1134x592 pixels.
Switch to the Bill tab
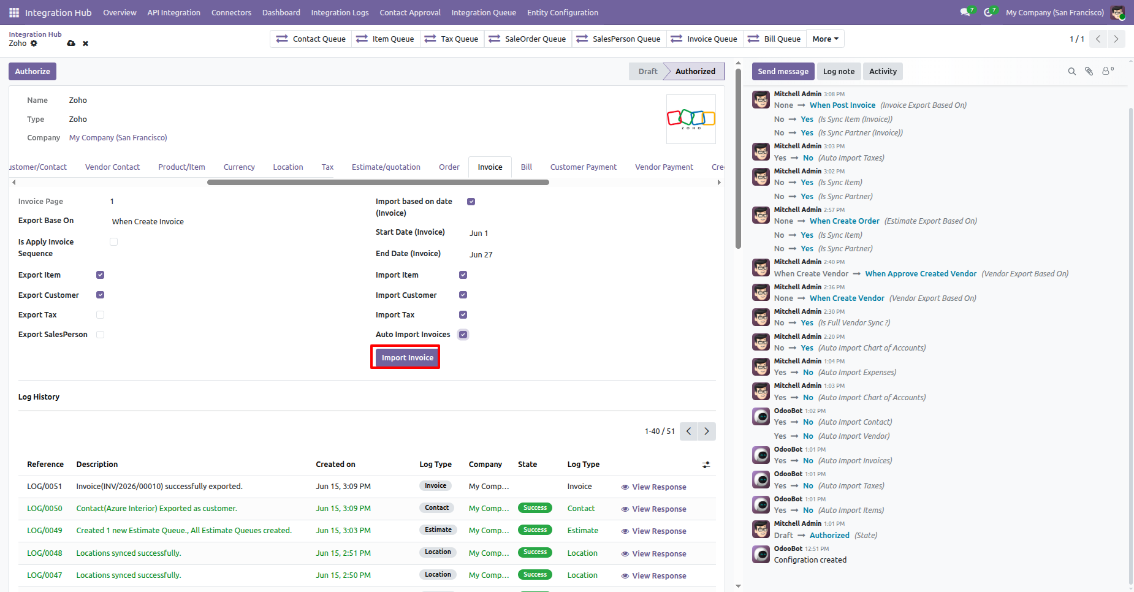click(526, 167)
